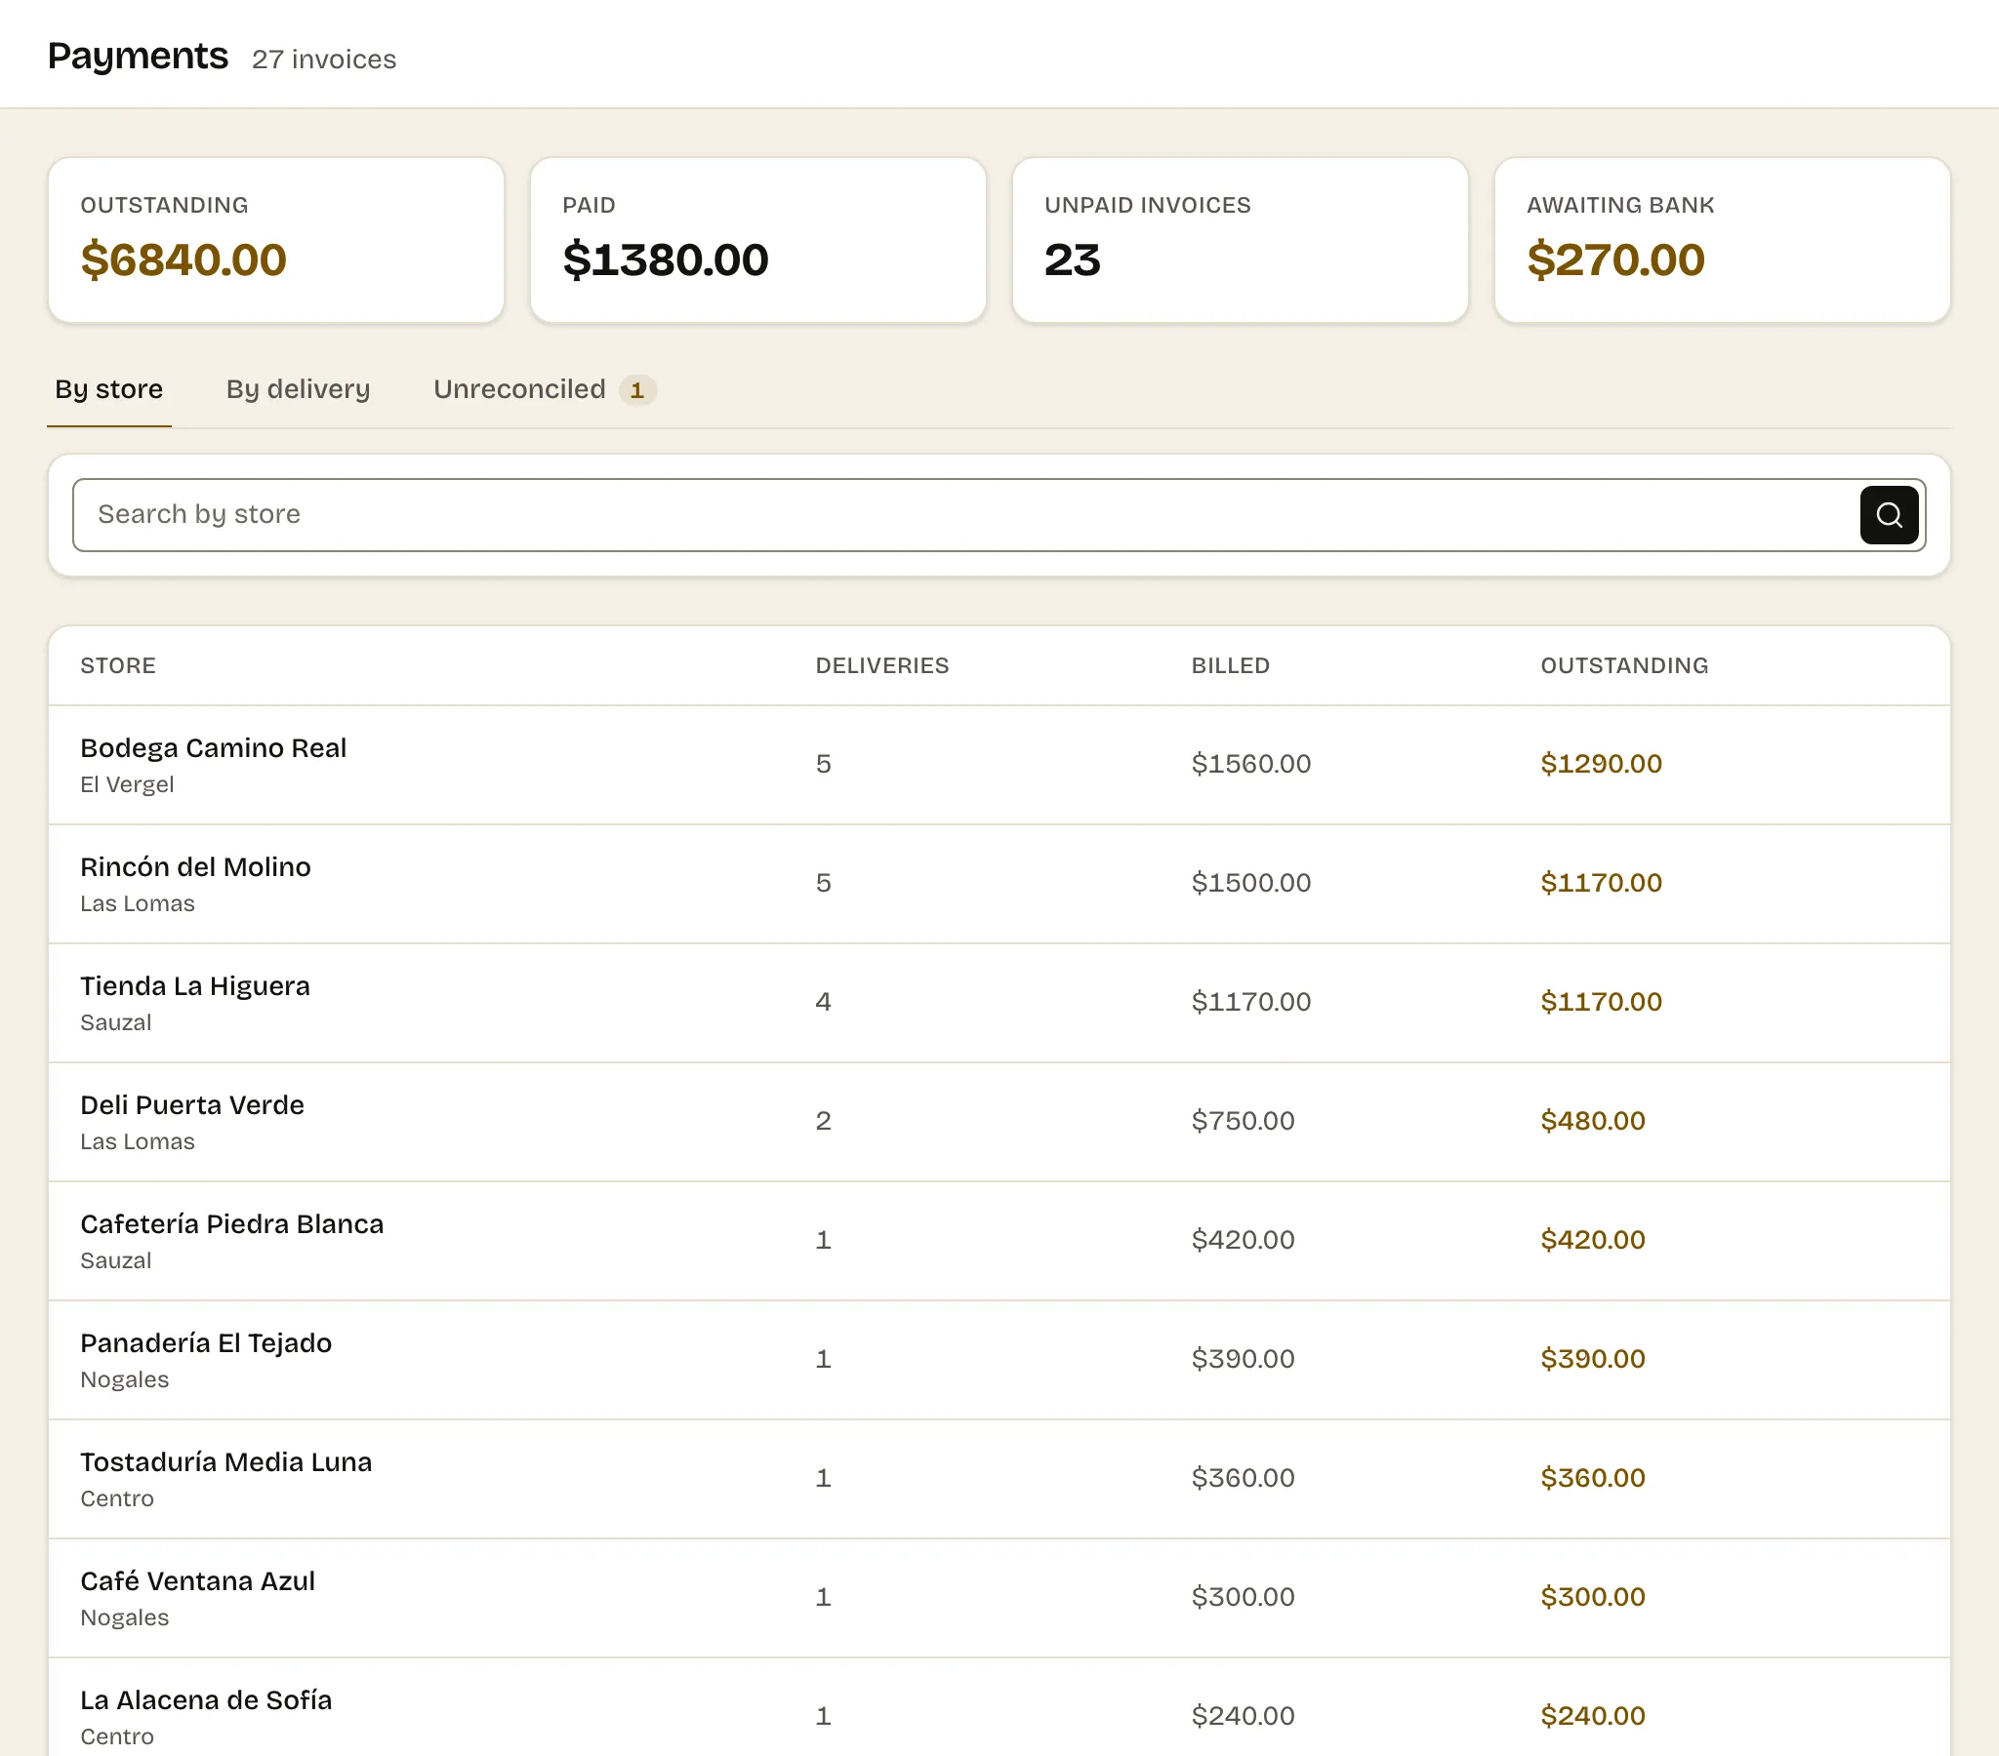Click the $1500.00 billed amount
The width and height of the screenshot is (1999, 1756).
tap(1251, 883)
